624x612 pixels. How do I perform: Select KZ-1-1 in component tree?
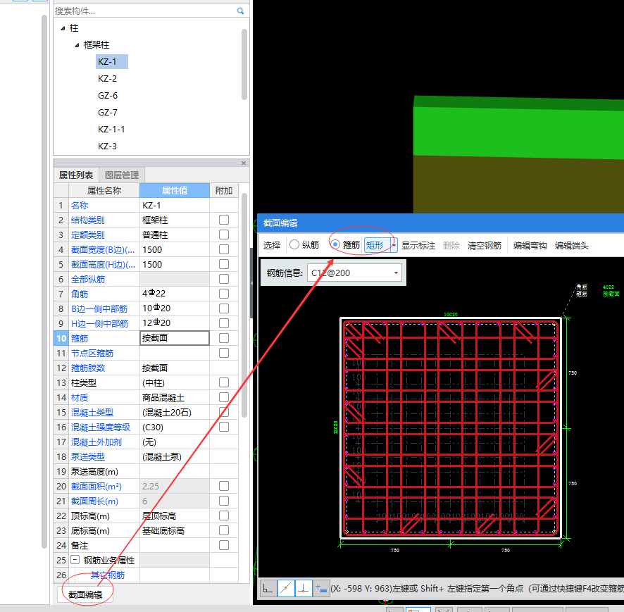(x=111, y=130)
